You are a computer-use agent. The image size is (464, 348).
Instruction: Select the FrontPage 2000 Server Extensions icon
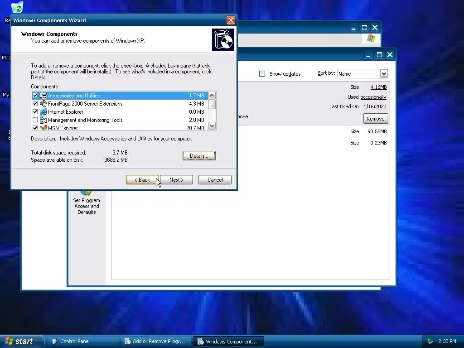point(43,104)
